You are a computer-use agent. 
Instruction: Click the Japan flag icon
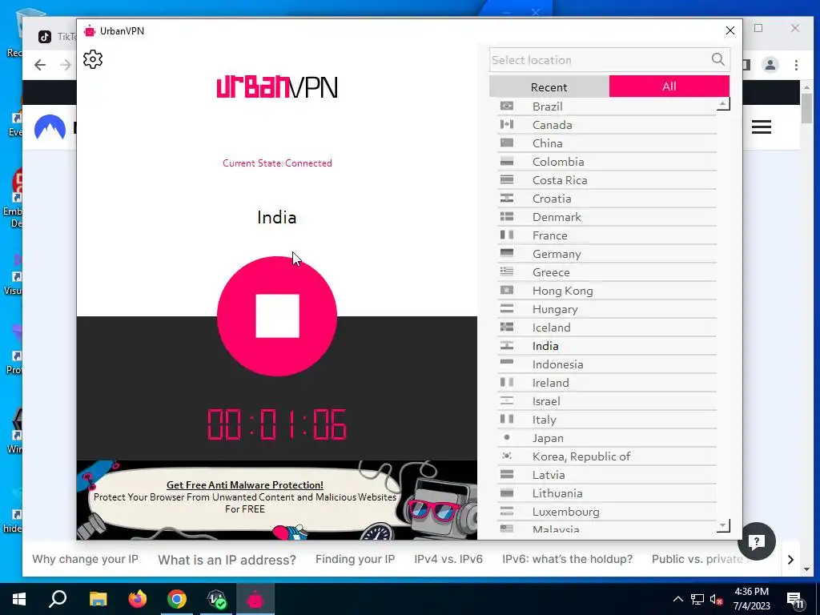click(507, 437)
